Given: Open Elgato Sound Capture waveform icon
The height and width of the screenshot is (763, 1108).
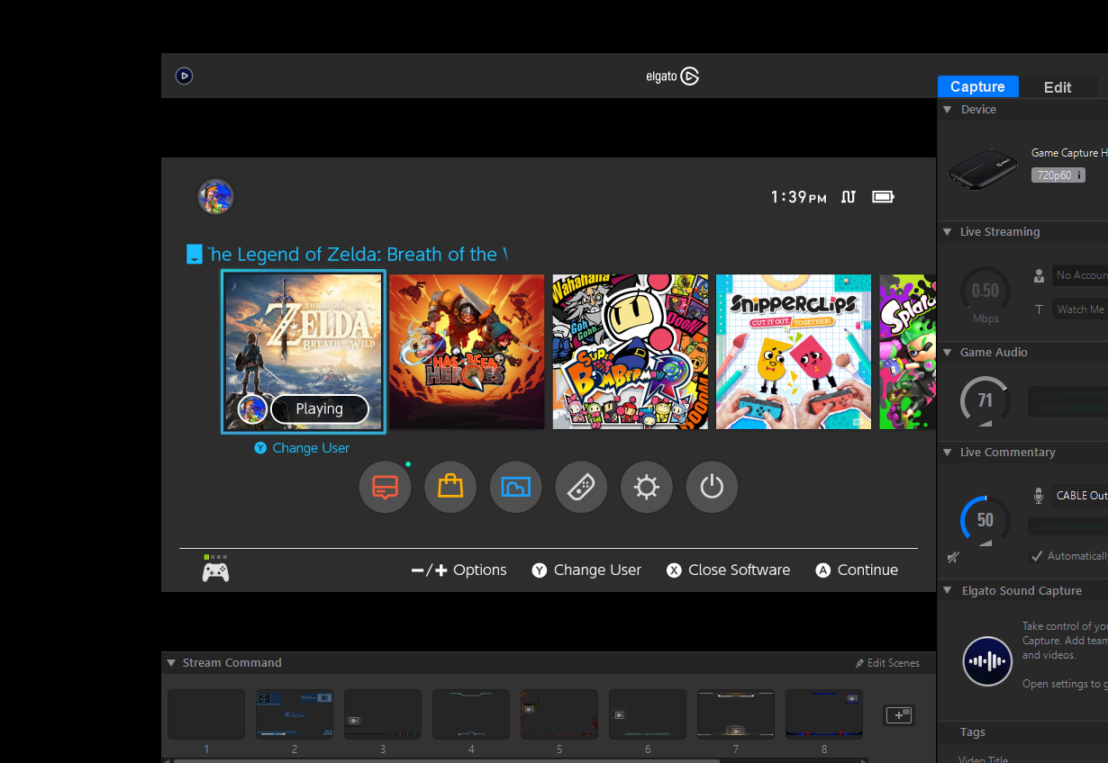Looking at the screenshot, I should point(987,661).
